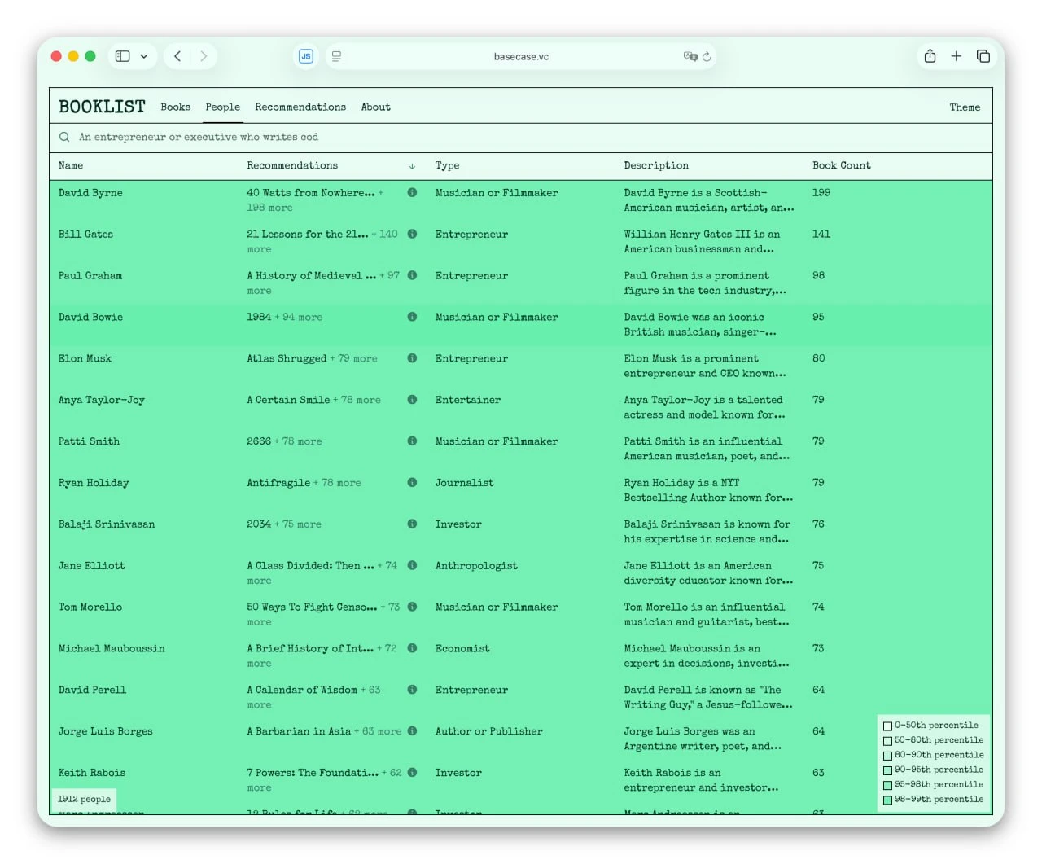Screen dimensions: 1042x864
Task: Open the page reader icon in address bar
Action: (336, 56)
